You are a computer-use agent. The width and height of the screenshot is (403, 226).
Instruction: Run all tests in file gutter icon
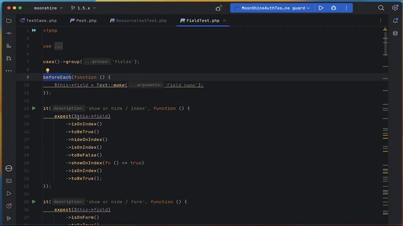34,31
